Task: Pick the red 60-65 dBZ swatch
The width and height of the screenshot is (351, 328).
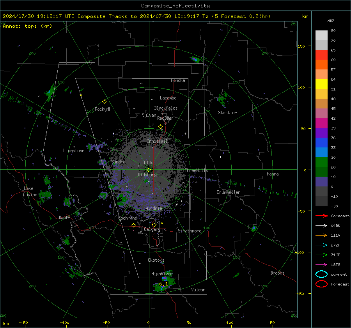Action: [321, 55]
